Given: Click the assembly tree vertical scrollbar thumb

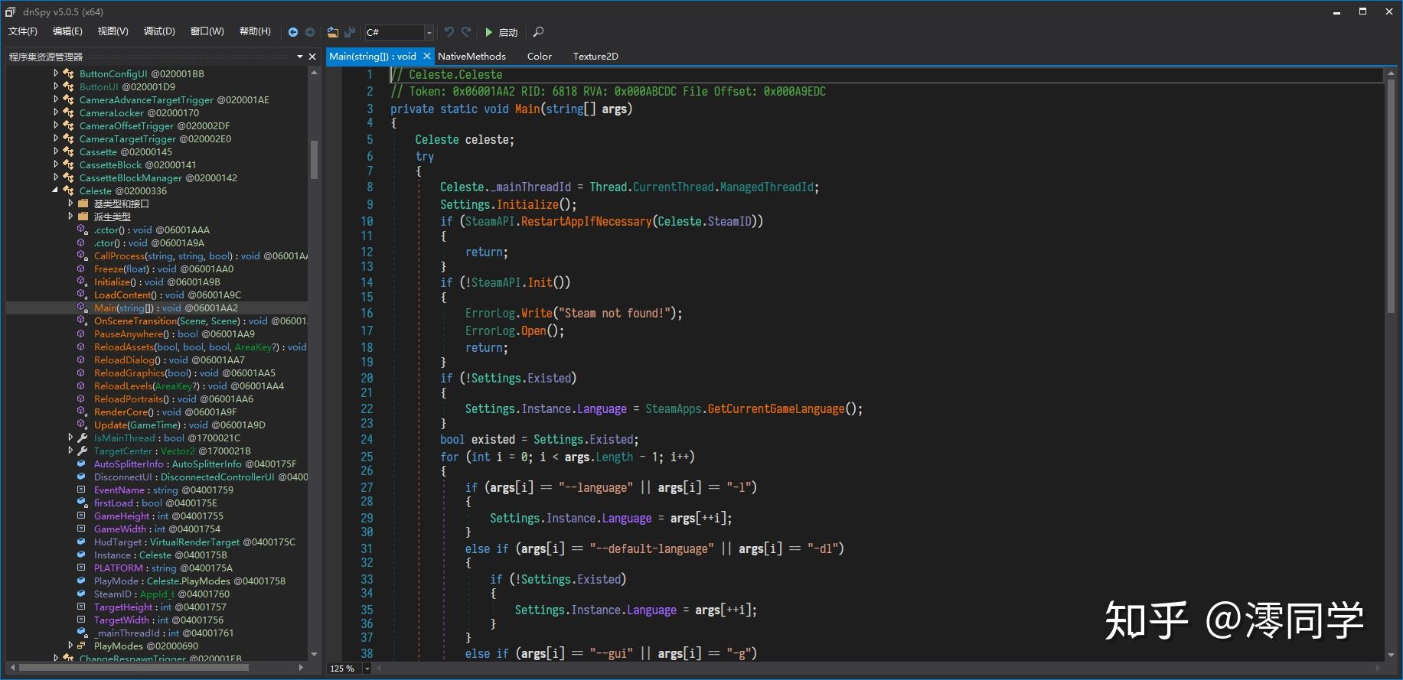Looking at the screenshot, I should click(314, 160).
